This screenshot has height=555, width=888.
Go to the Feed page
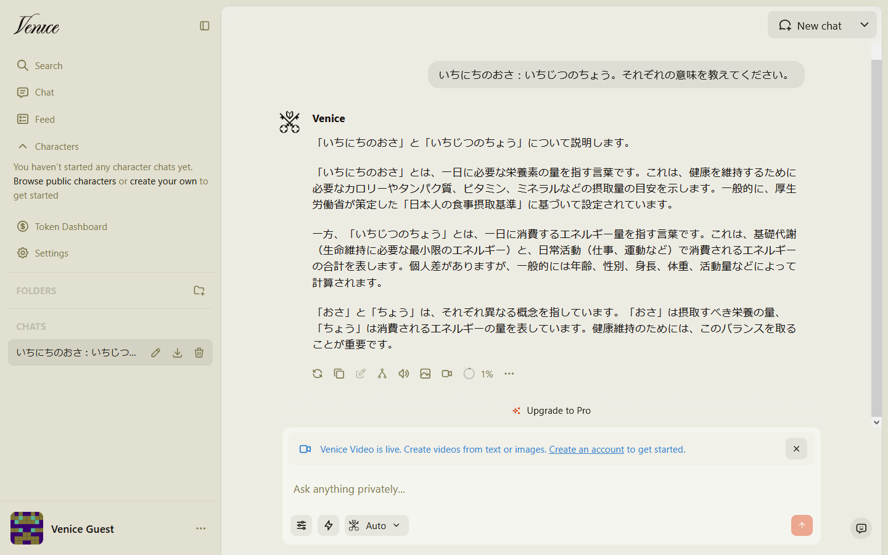[x=44, y=120]
